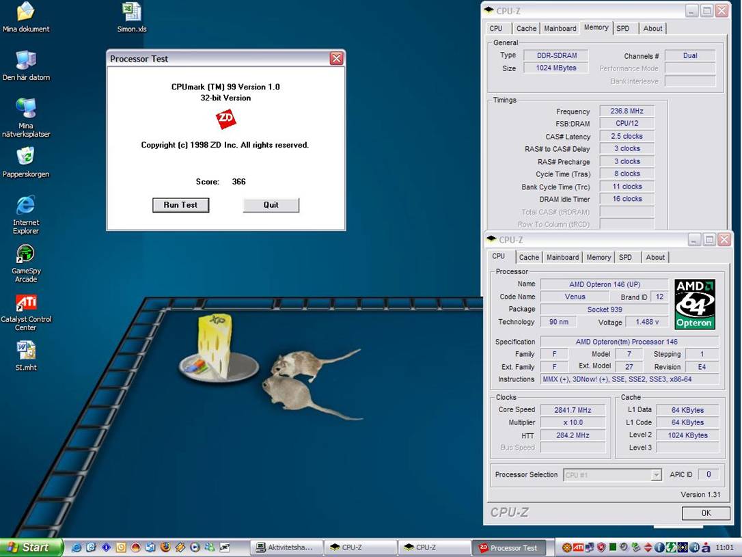
Task: Open Mainboard tab in lower CPU-Z window
Action: coord(563,258)
